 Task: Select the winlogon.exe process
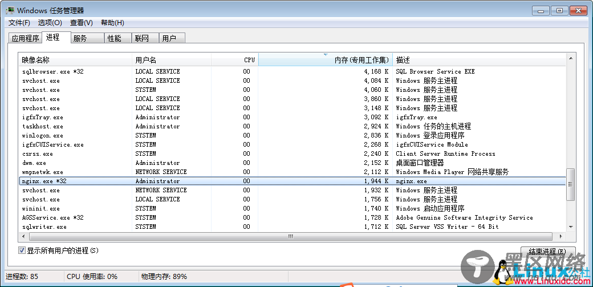click(293, 136)
